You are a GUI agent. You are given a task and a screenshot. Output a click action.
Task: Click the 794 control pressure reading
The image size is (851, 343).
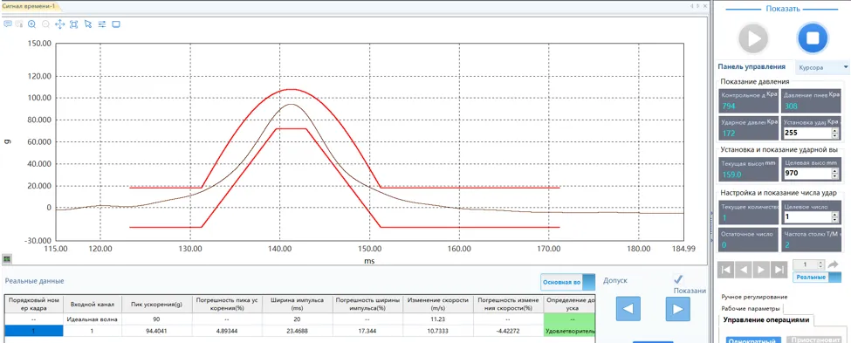click(728, 106)
